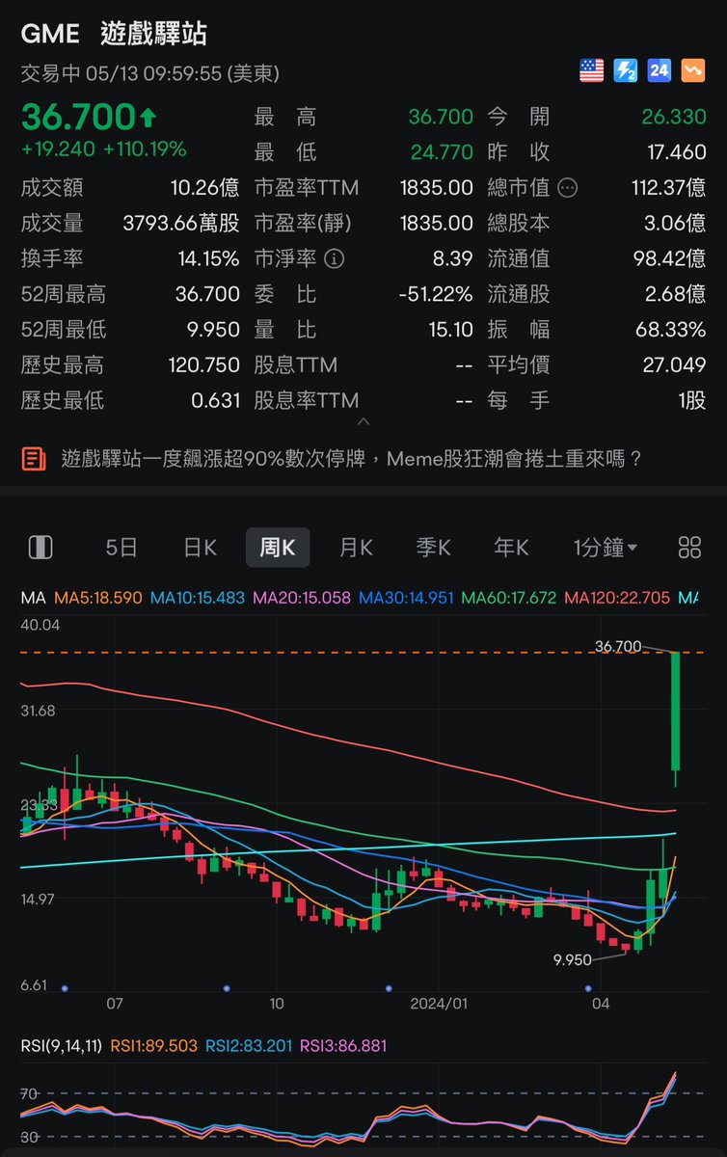The height and width of the screenshot is (1157, 727).
Task: Open the chart grid settings icon
Action: (689, 548)
